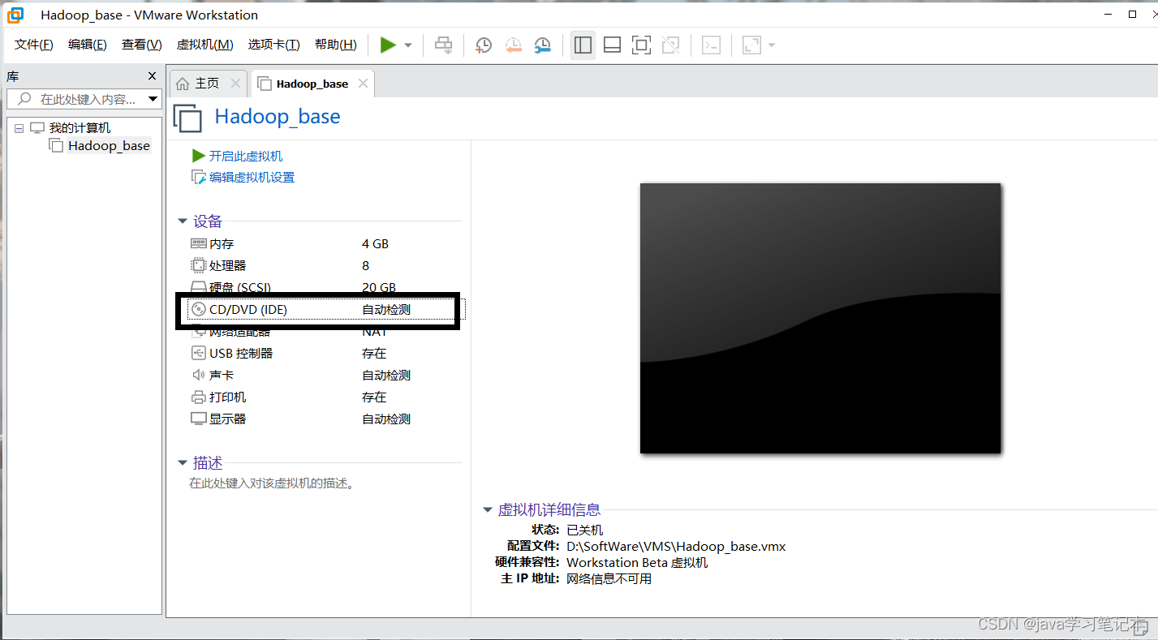Screen dimensions: 1158x640
Task: Click the virtual machine screen preview thumbnail
Action: coord(820,318)
